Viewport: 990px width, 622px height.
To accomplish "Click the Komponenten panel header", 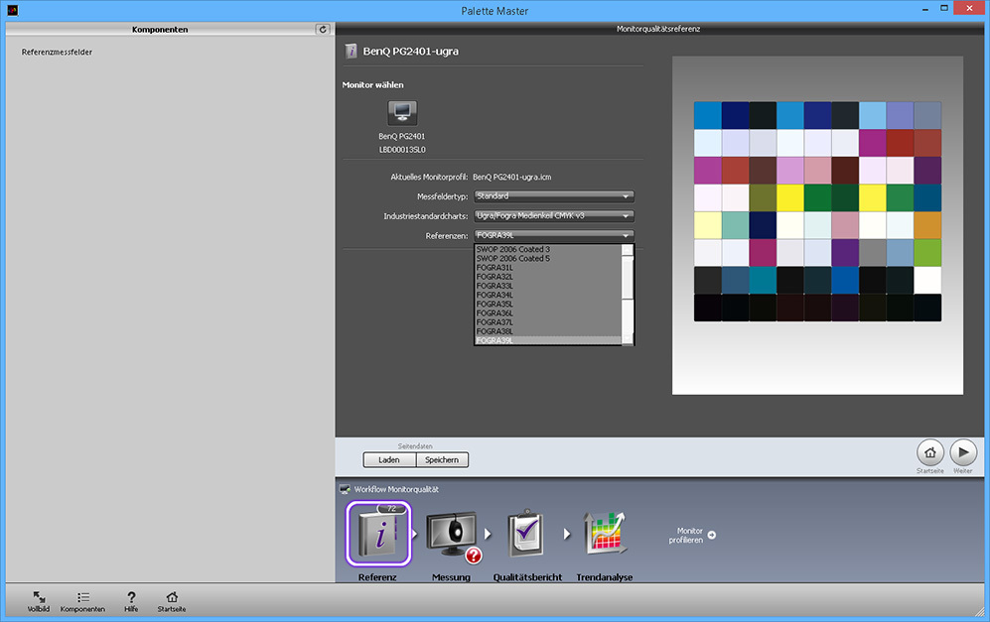I will 160,29.
